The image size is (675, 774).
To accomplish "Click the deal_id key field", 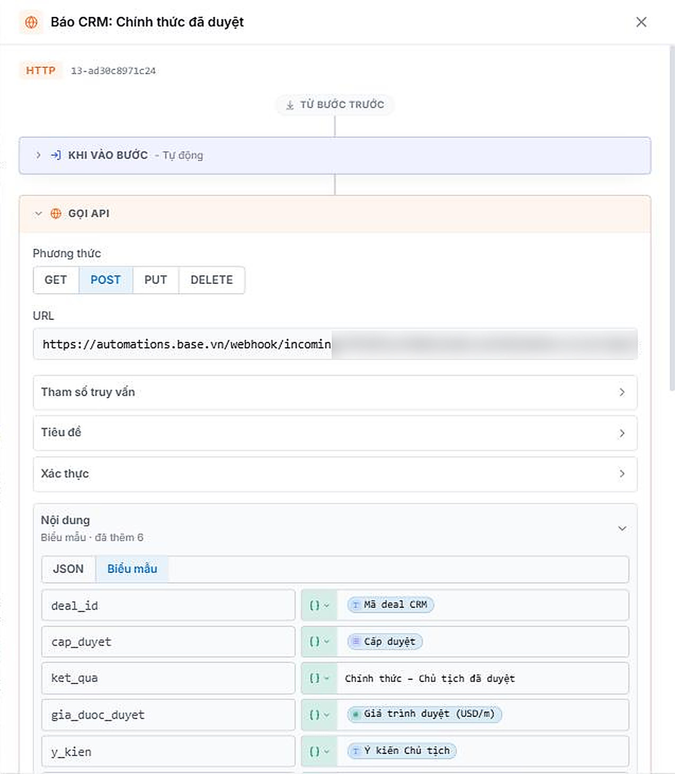I will (x=168, y=605).
